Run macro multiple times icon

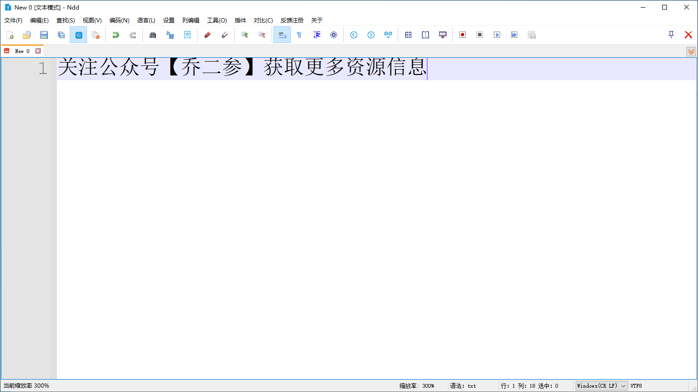tap(514, 35)
